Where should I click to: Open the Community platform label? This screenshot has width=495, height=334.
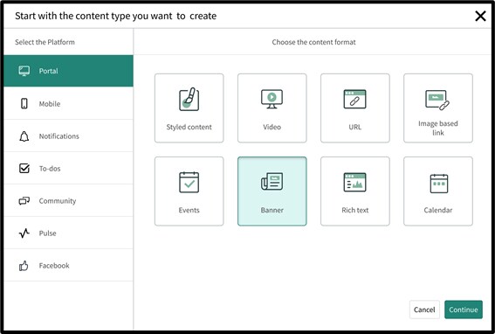(x=58, y=201)
